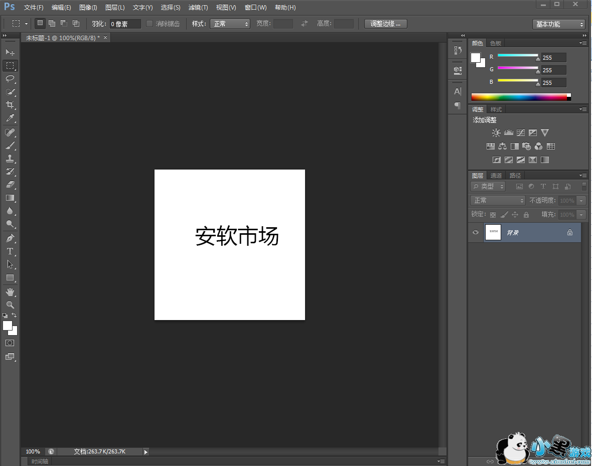Hide the 背景 layer with eye icon
This screenshot has width=592, height=466.
pyautogui.click(x=476, y=232)
